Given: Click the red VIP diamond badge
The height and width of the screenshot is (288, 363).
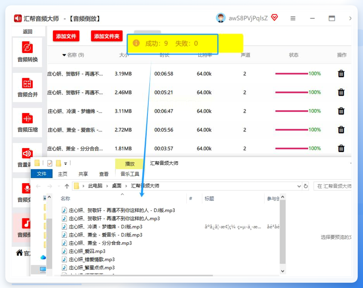Looking at the screenshot, I should [274, 17].
